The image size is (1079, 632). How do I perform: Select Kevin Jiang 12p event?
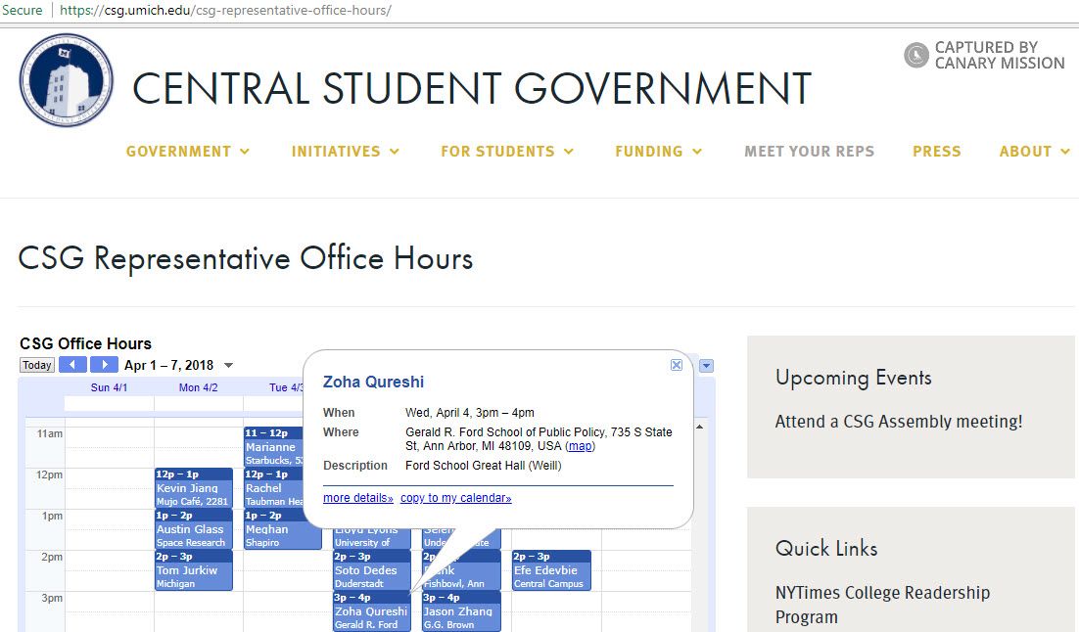[193, 488]
